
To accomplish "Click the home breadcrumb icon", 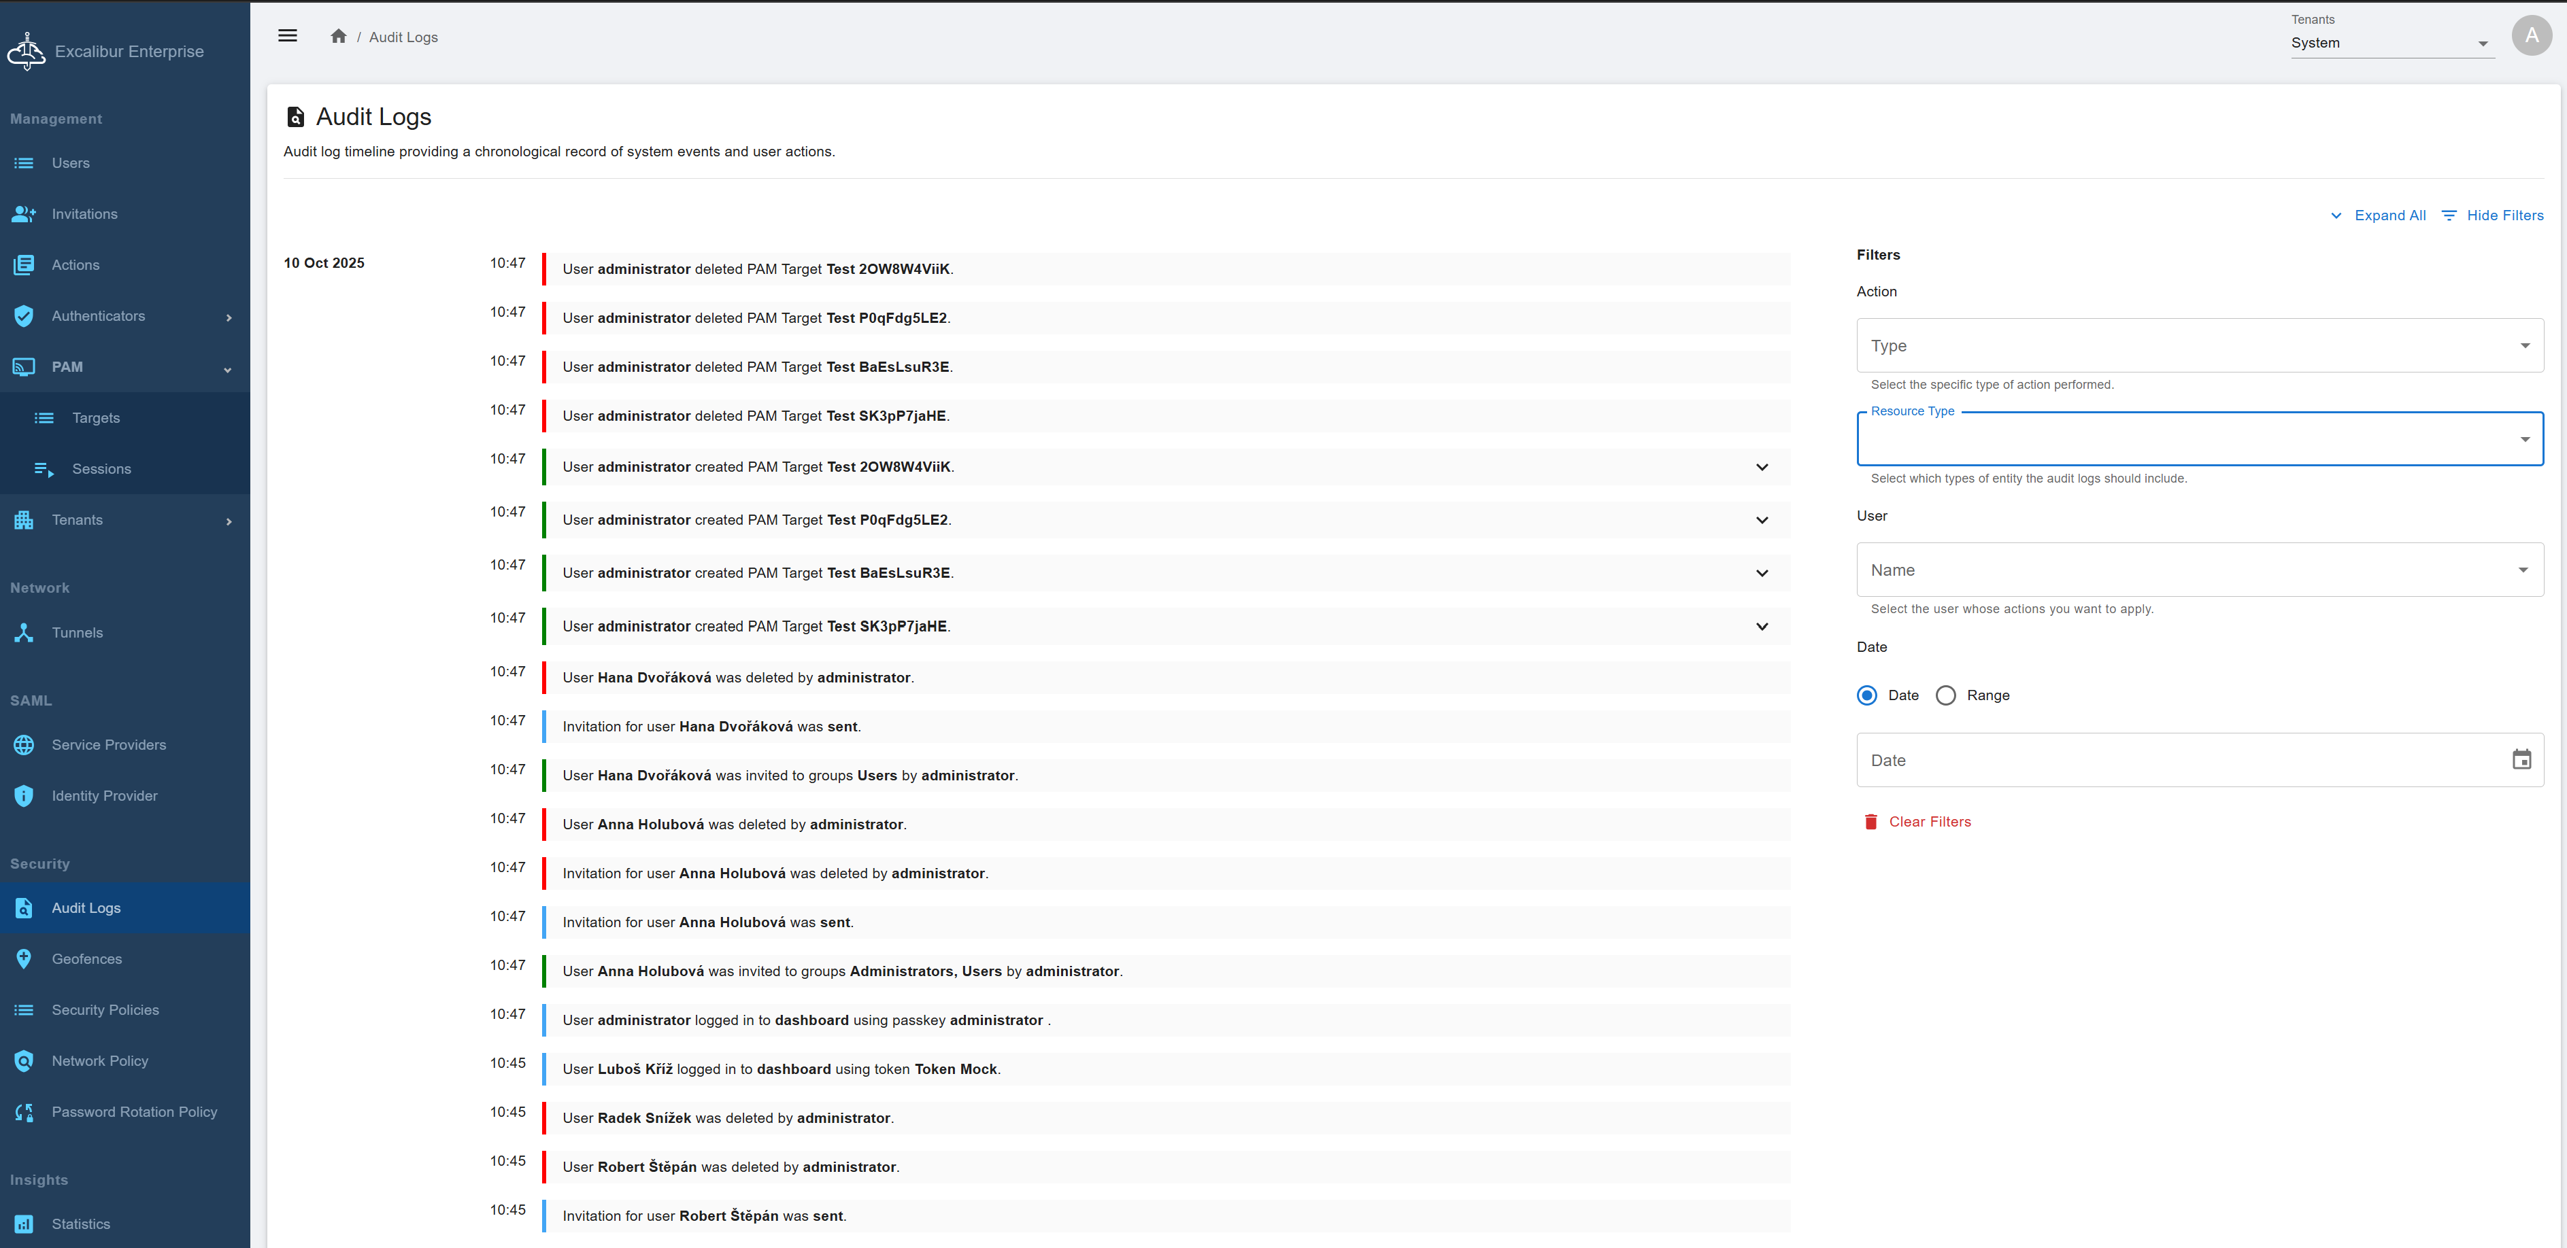I will click(339, 36).
